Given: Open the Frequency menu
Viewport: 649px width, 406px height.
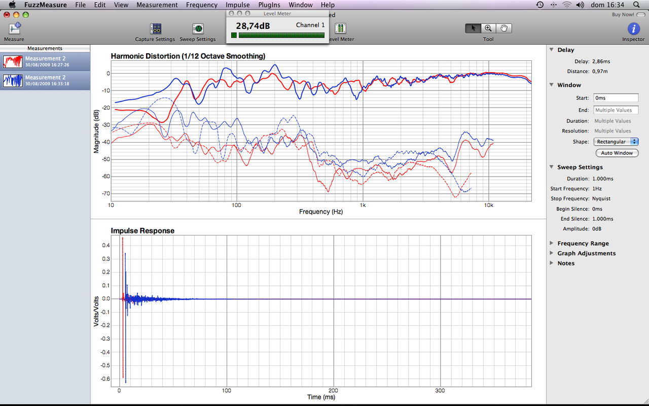Looking at the screenshot, I should (202, 5).
